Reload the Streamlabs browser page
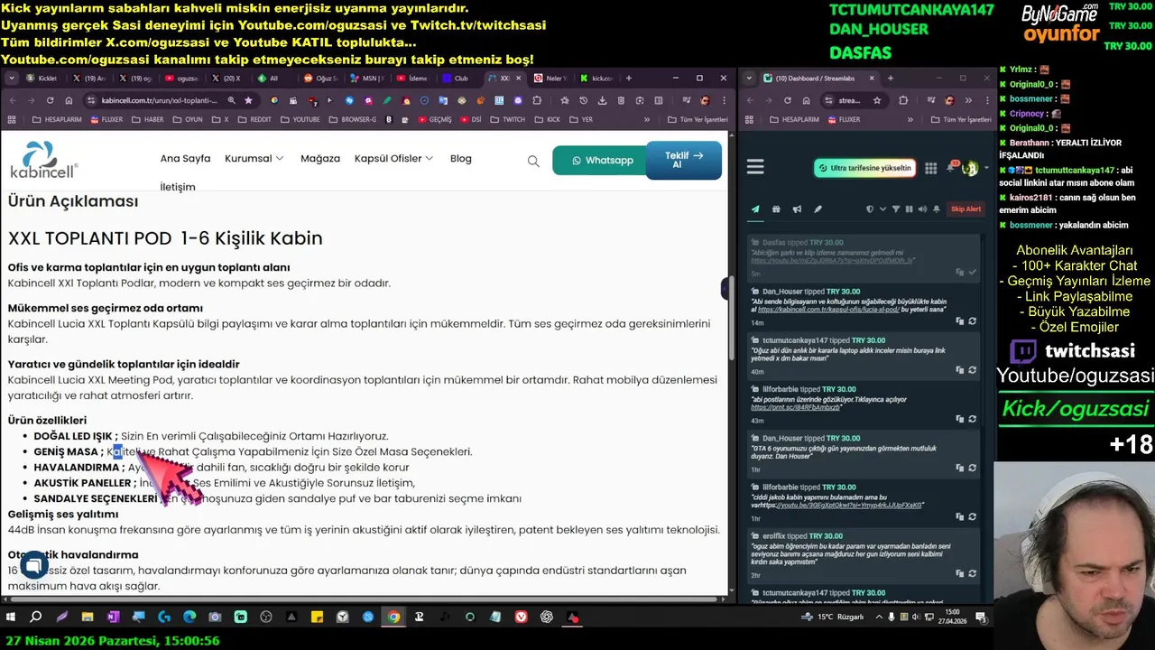This screenshot has height=650, width=1155. click(x=787, y=100)
